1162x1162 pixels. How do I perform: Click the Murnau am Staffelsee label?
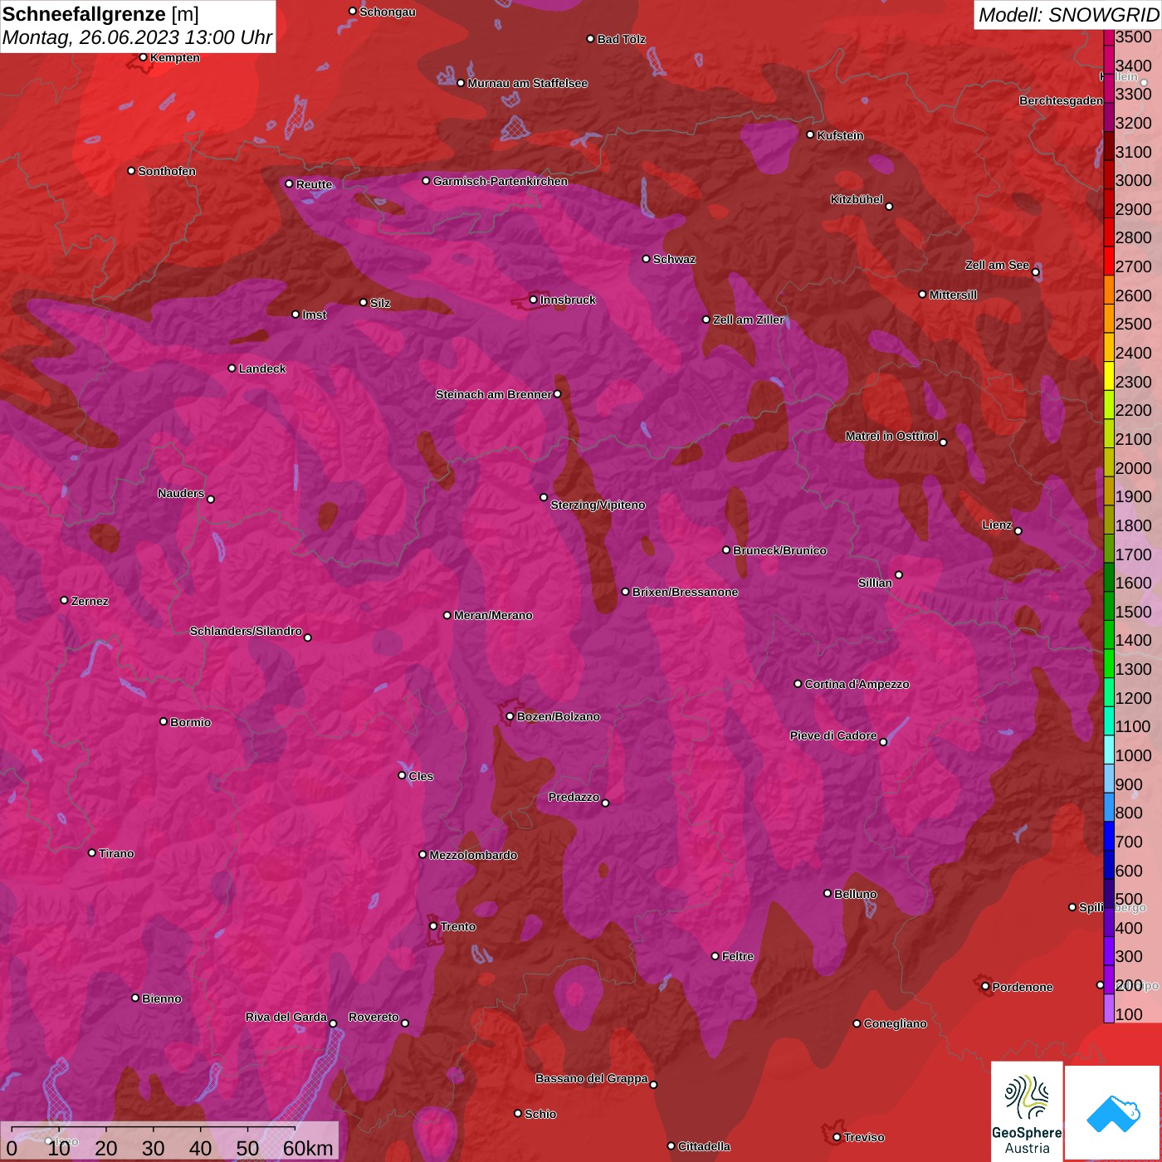point(527,83)
